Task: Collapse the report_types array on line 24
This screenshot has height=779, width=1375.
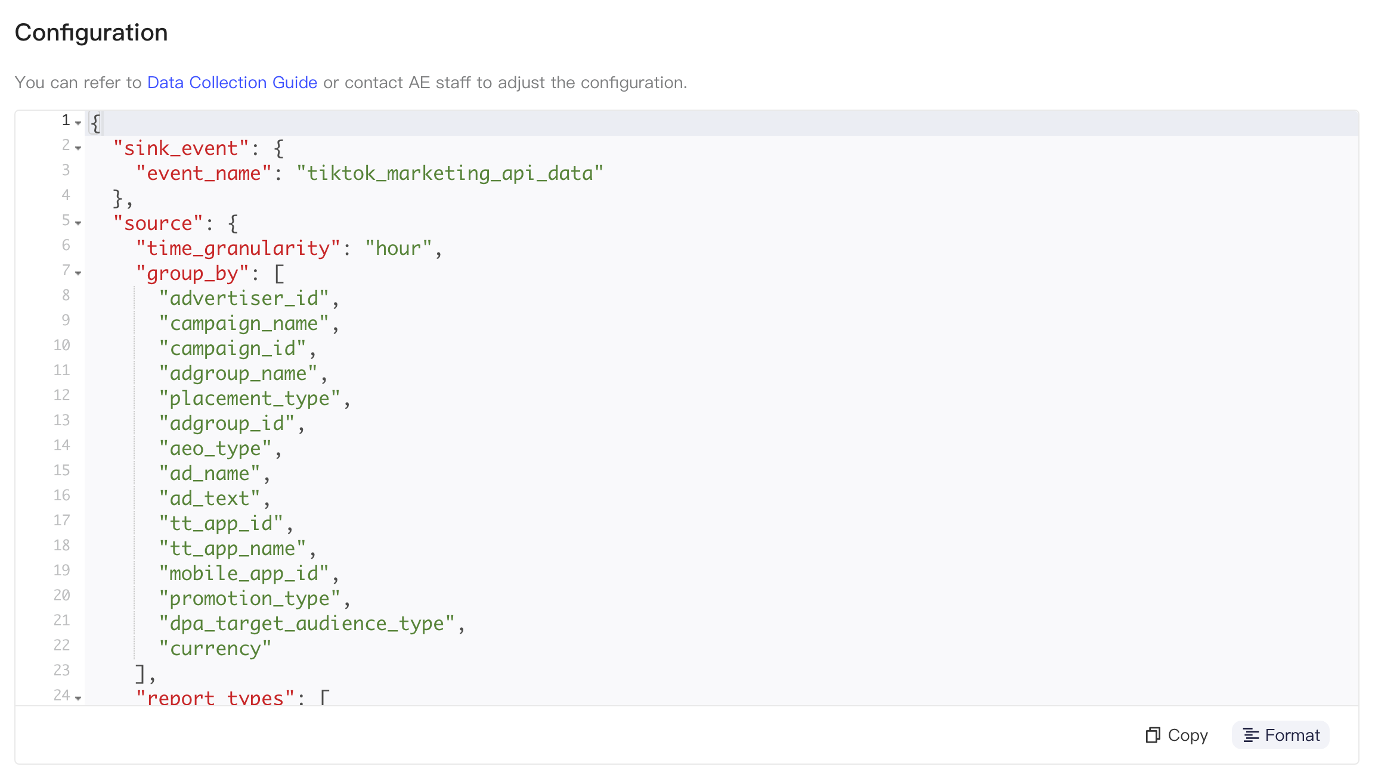Action: pyautogui.click(x=78, y=697)
